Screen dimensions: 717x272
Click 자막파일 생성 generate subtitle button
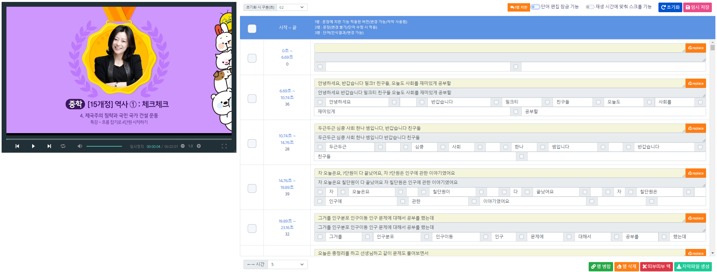point(693,267)
